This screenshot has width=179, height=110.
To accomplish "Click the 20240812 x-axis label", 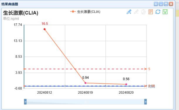I will [x=45, y=92].
